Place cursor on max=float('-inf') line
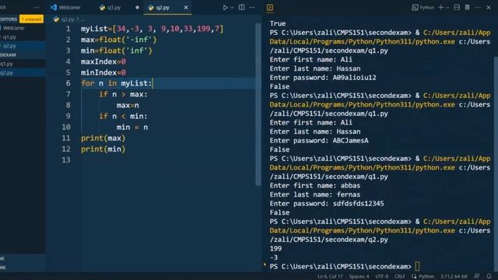The height and width of the screenshot is (280, 498). point(119,40)
